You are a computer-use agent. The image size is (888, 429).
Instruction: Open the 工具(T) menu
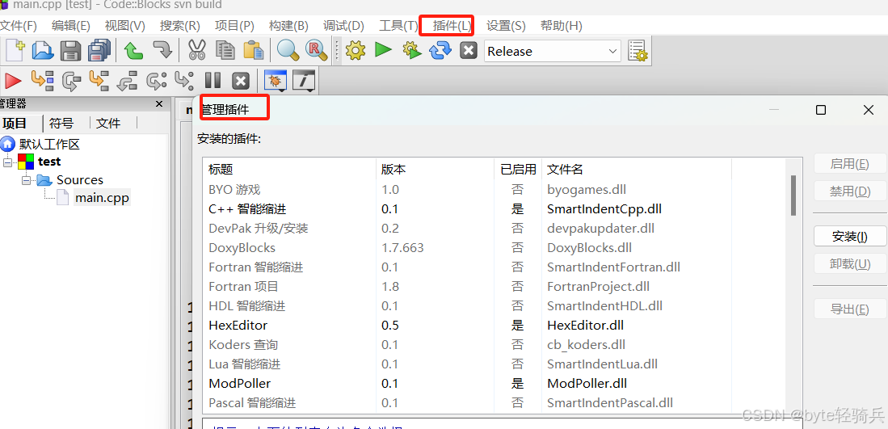398,26
